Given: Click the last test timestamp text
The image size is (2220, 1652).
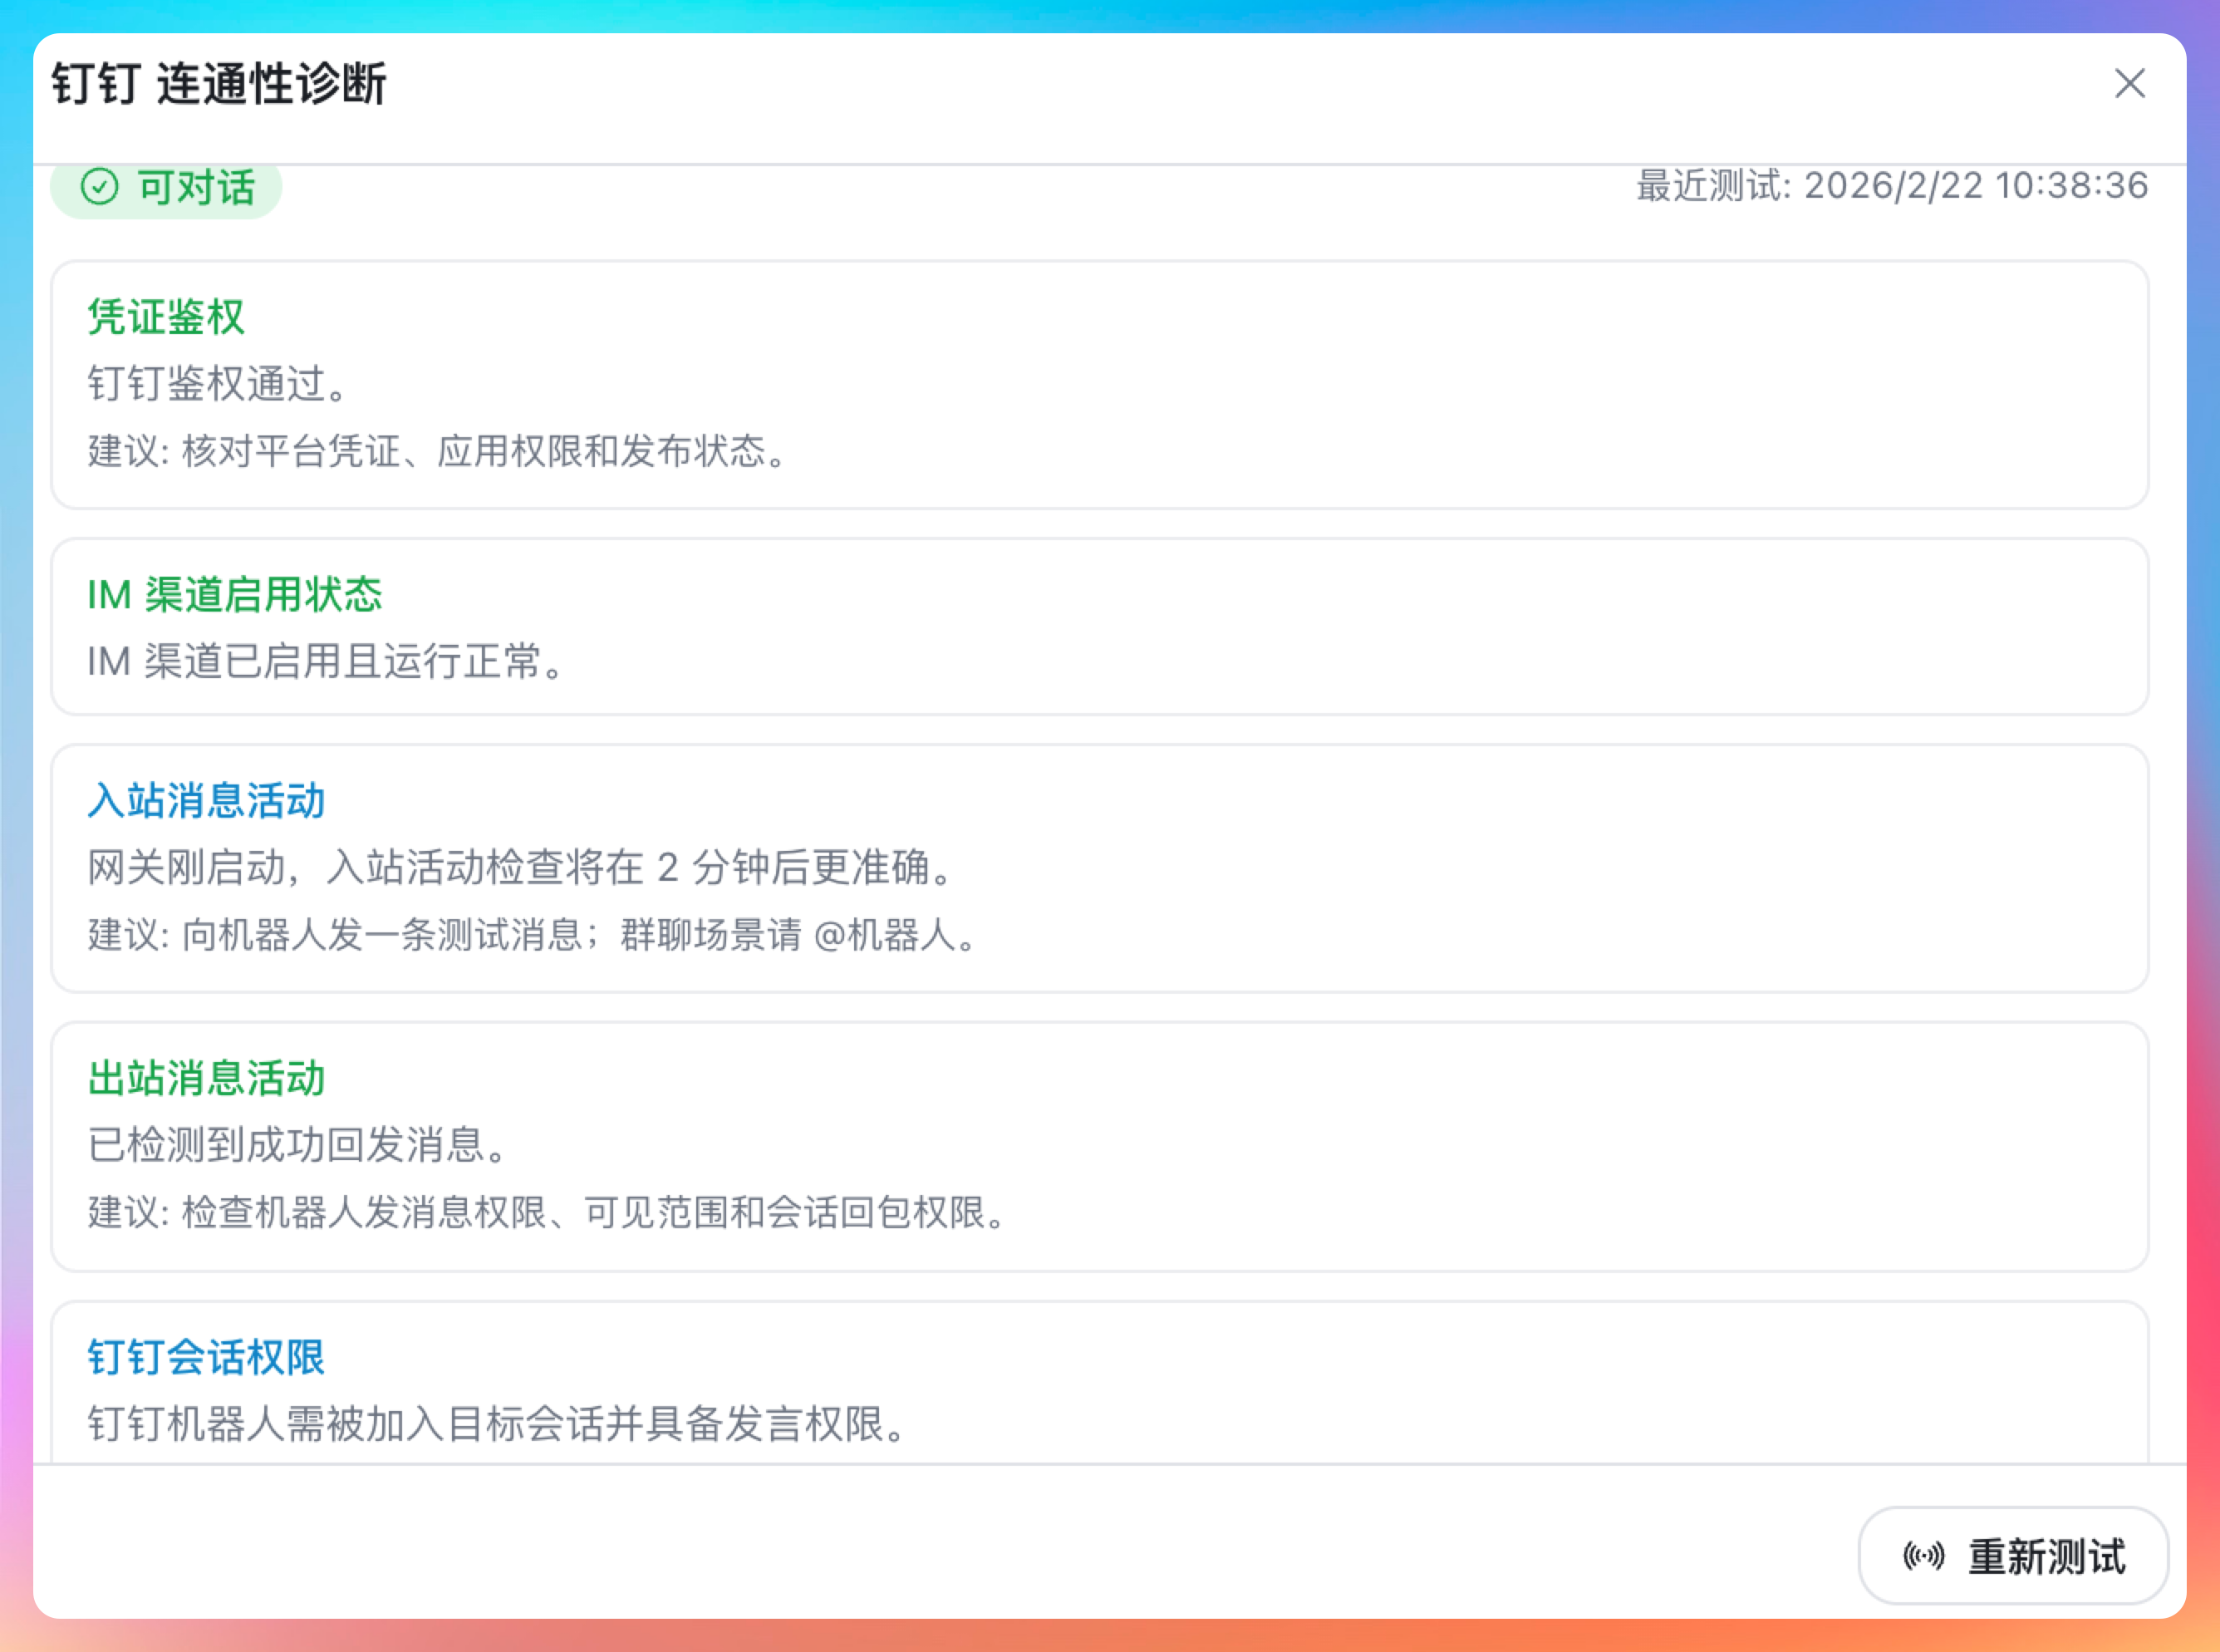Looking at the screenshot, I should (1891, 186).
